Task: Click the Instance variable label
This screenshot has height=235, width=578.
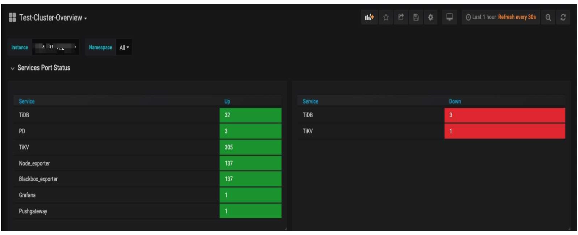Action: pos(20,47)
